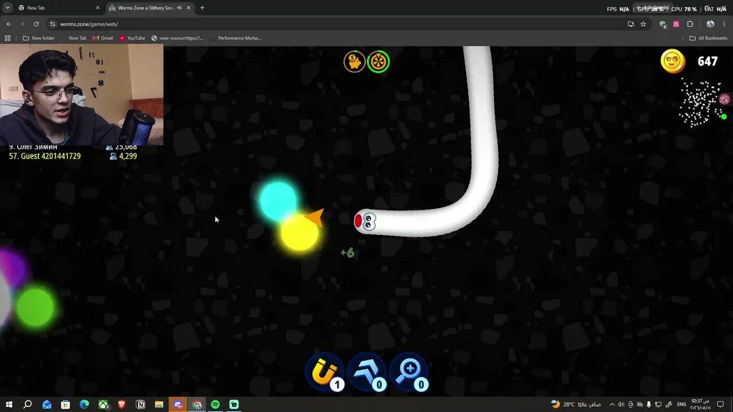Open the view-source bookmark
The height and width of the screenshot is (412, 733).
pyautogui.click(x=177, y=38)
